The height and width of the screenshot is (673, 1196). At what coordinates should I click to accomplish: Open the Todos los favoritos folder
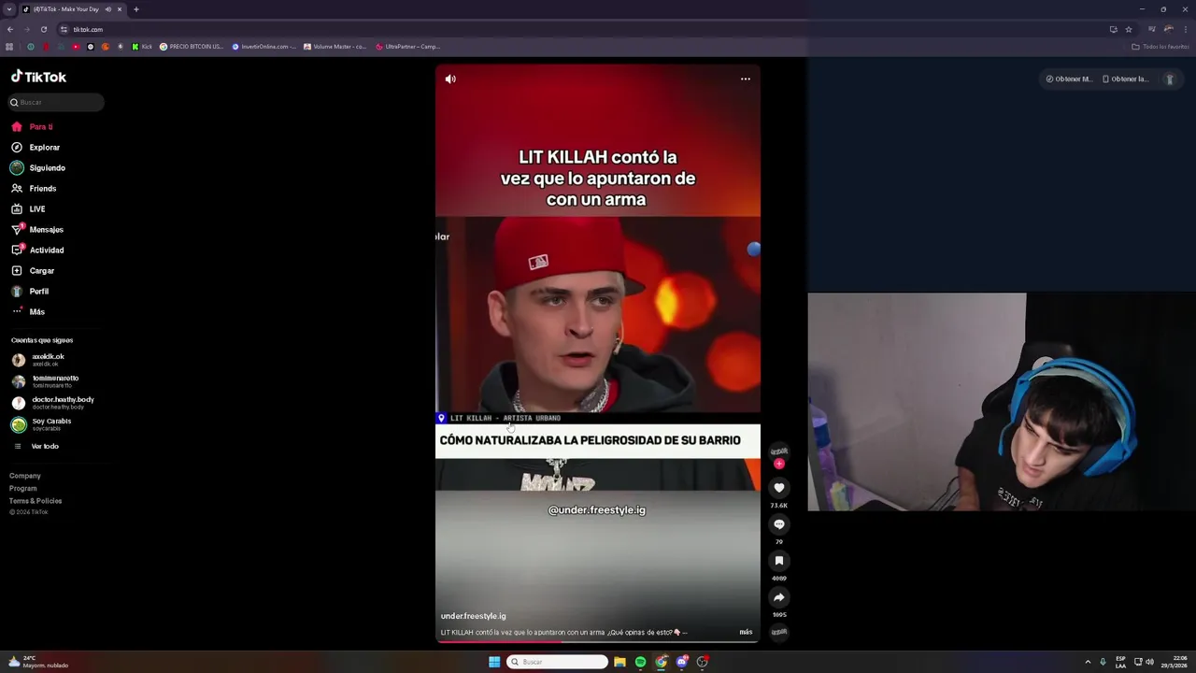pos(1160,46)
